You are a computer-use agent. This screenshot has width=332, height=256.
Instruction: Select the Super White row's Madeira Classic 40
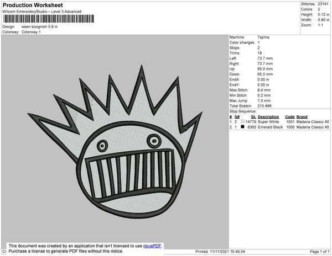313,122
